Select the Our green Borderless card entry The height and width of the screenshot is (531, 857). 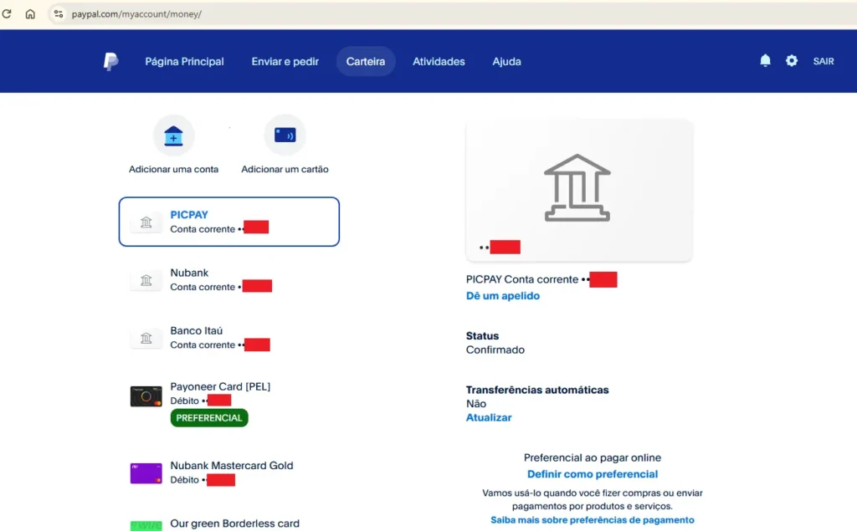click(x=229, y=523)
